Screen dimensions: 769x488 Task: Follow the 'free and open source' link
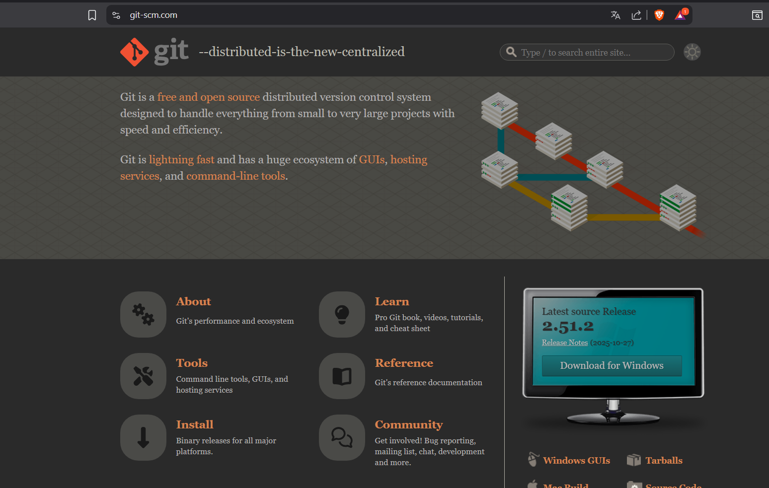(x=209, y=97)
